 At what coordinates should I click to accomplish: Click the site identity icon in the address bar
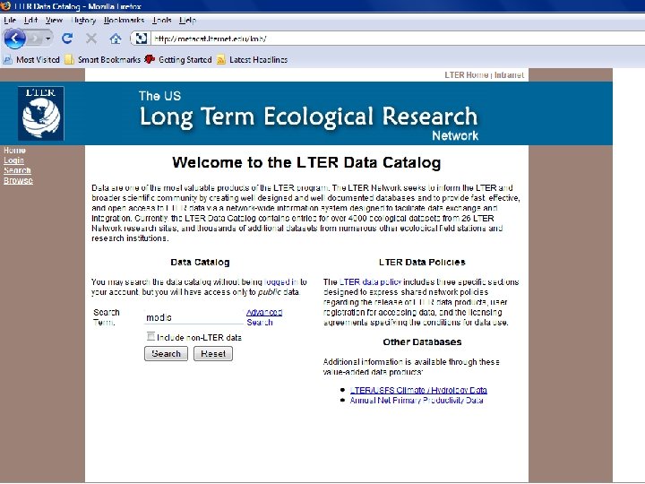[141, 39]
